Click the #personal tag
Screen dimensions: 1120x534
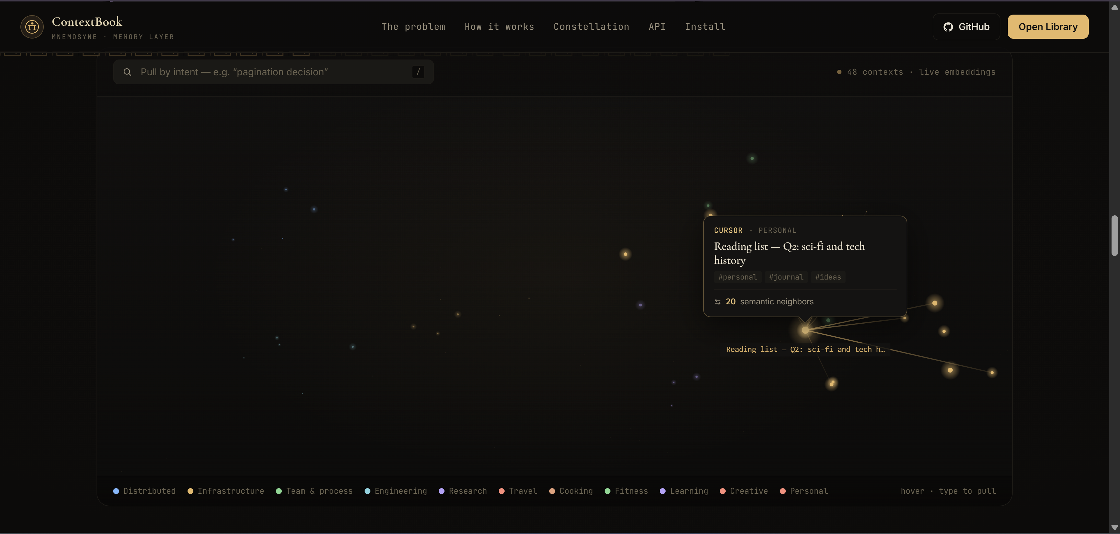click(737, 277)
